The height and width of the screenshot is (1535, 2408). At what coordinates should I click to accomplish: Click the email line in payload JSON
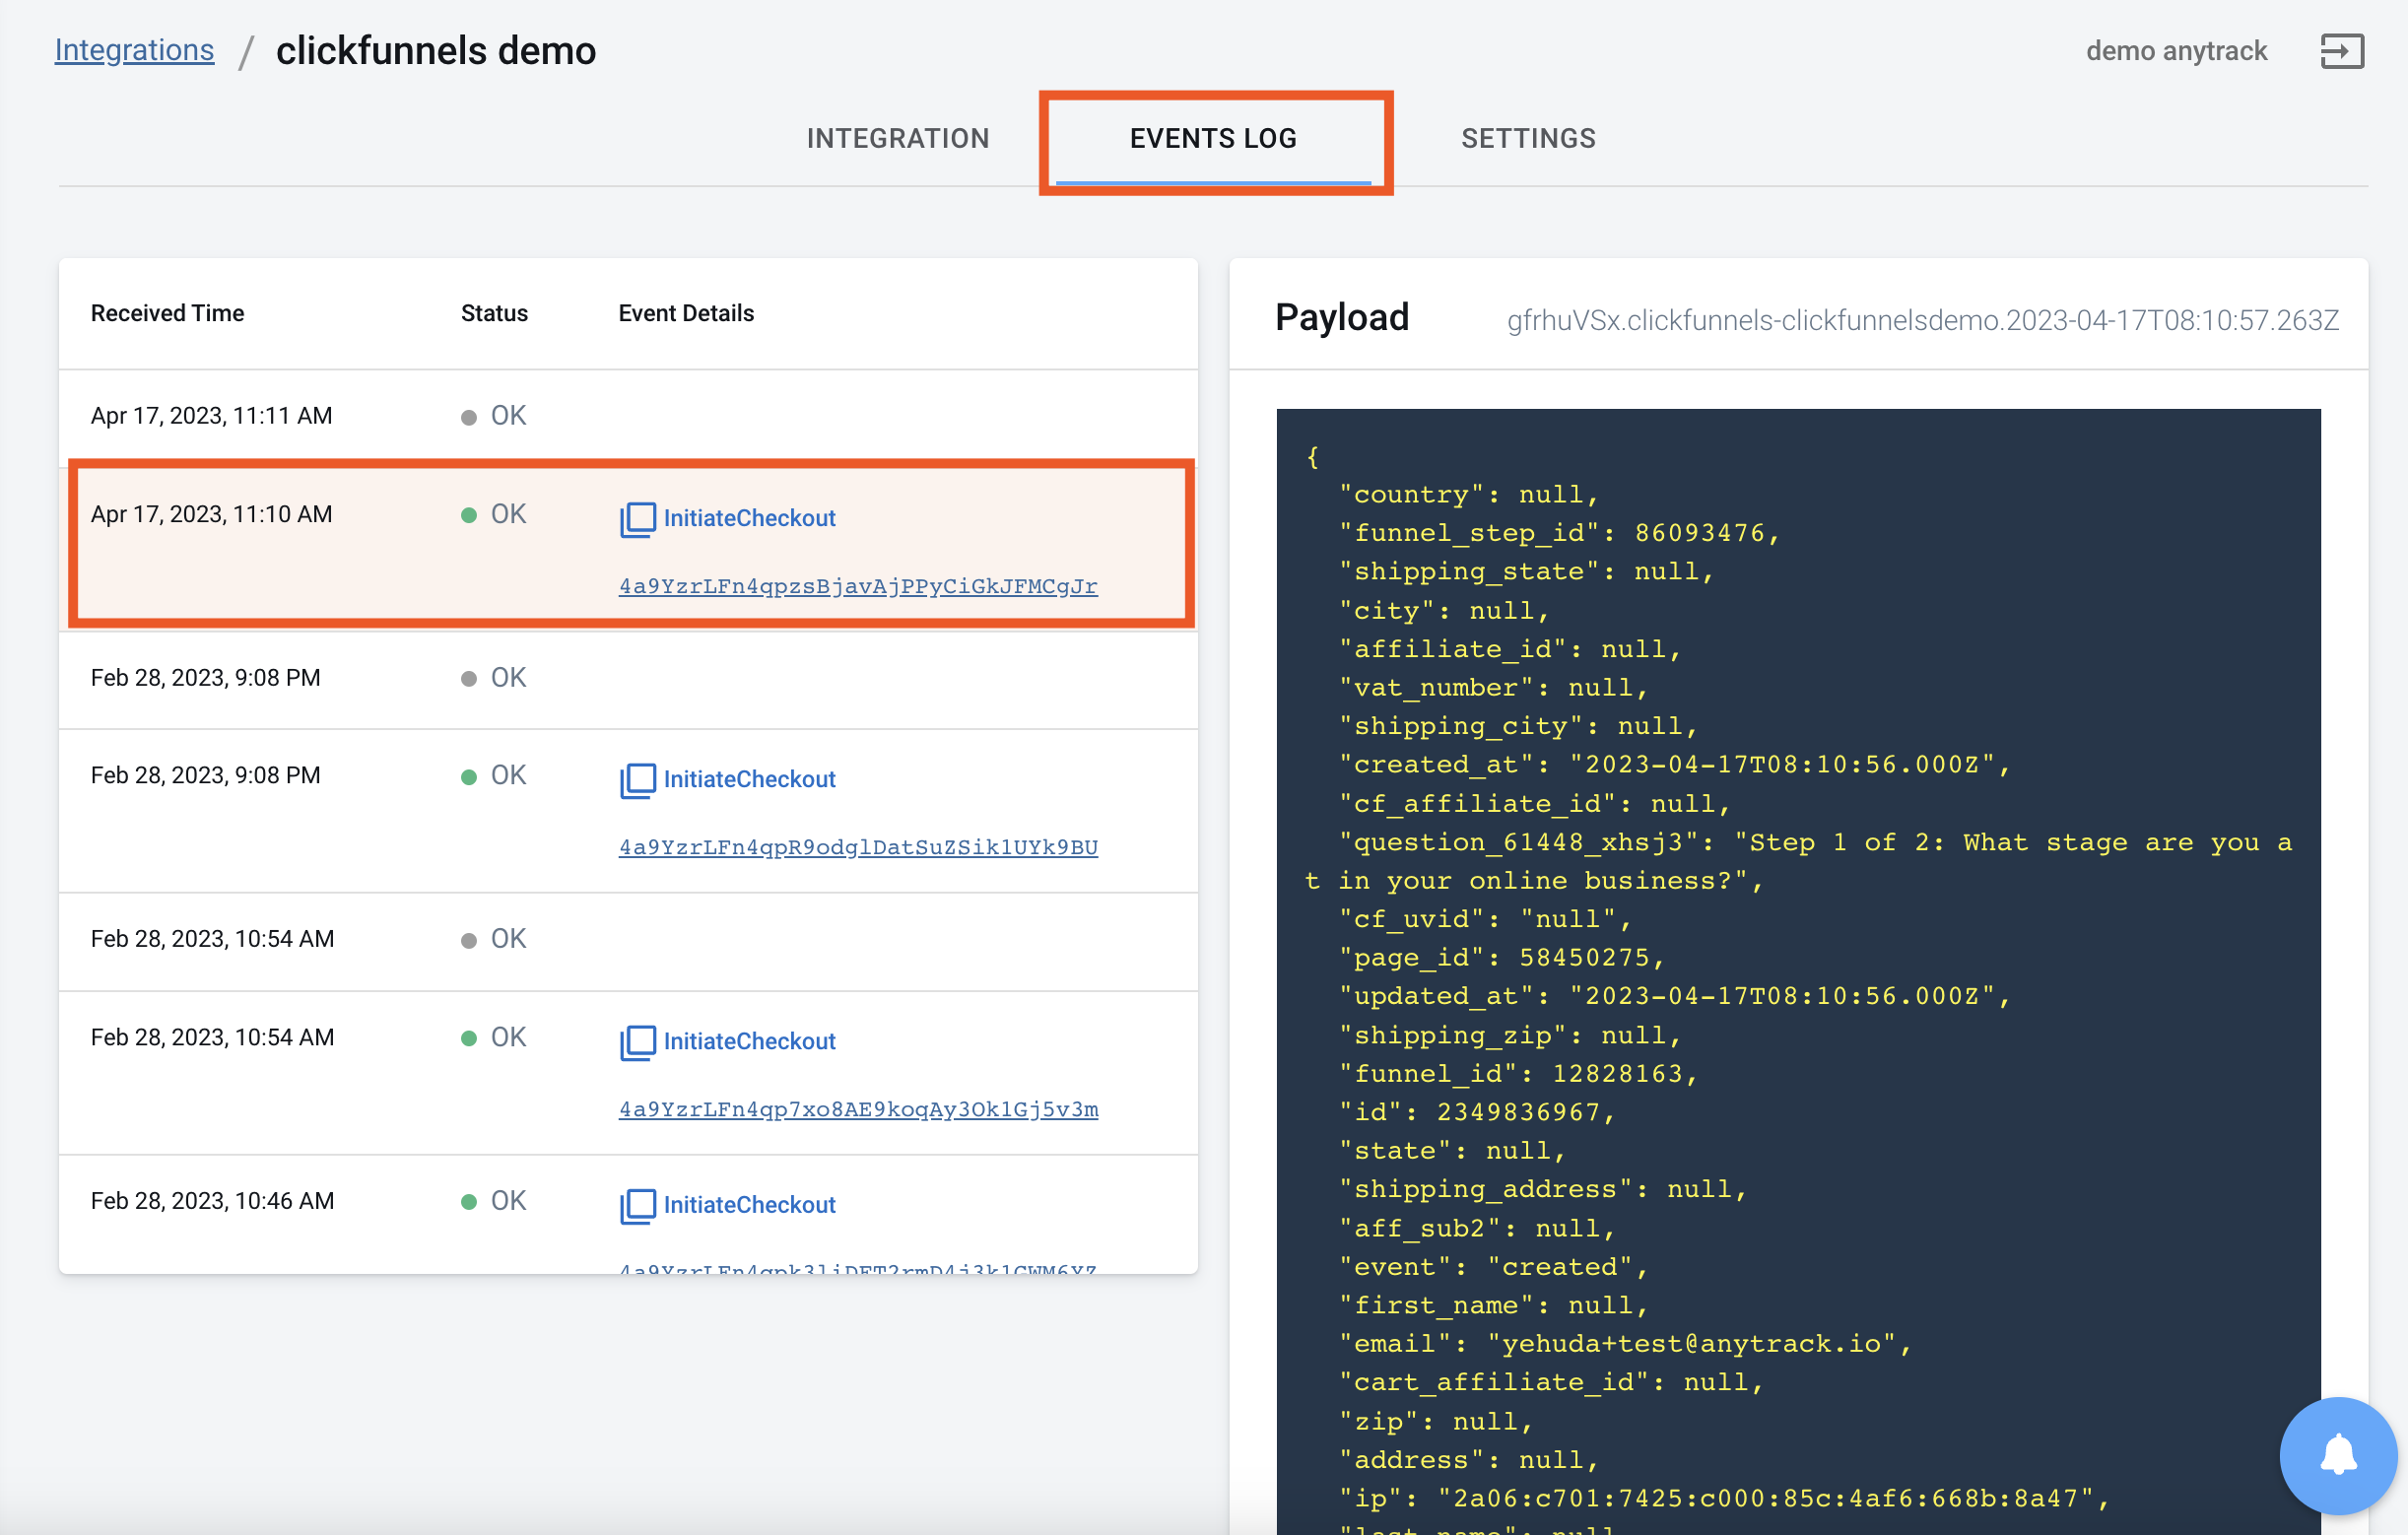pyautogui.click(x=1625, y=1344)
